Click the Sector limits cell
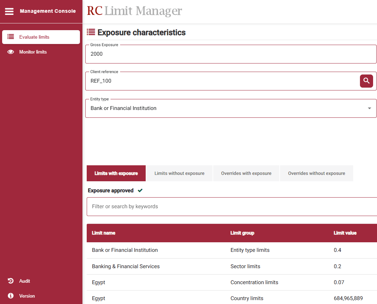 [x=245, y=266]
